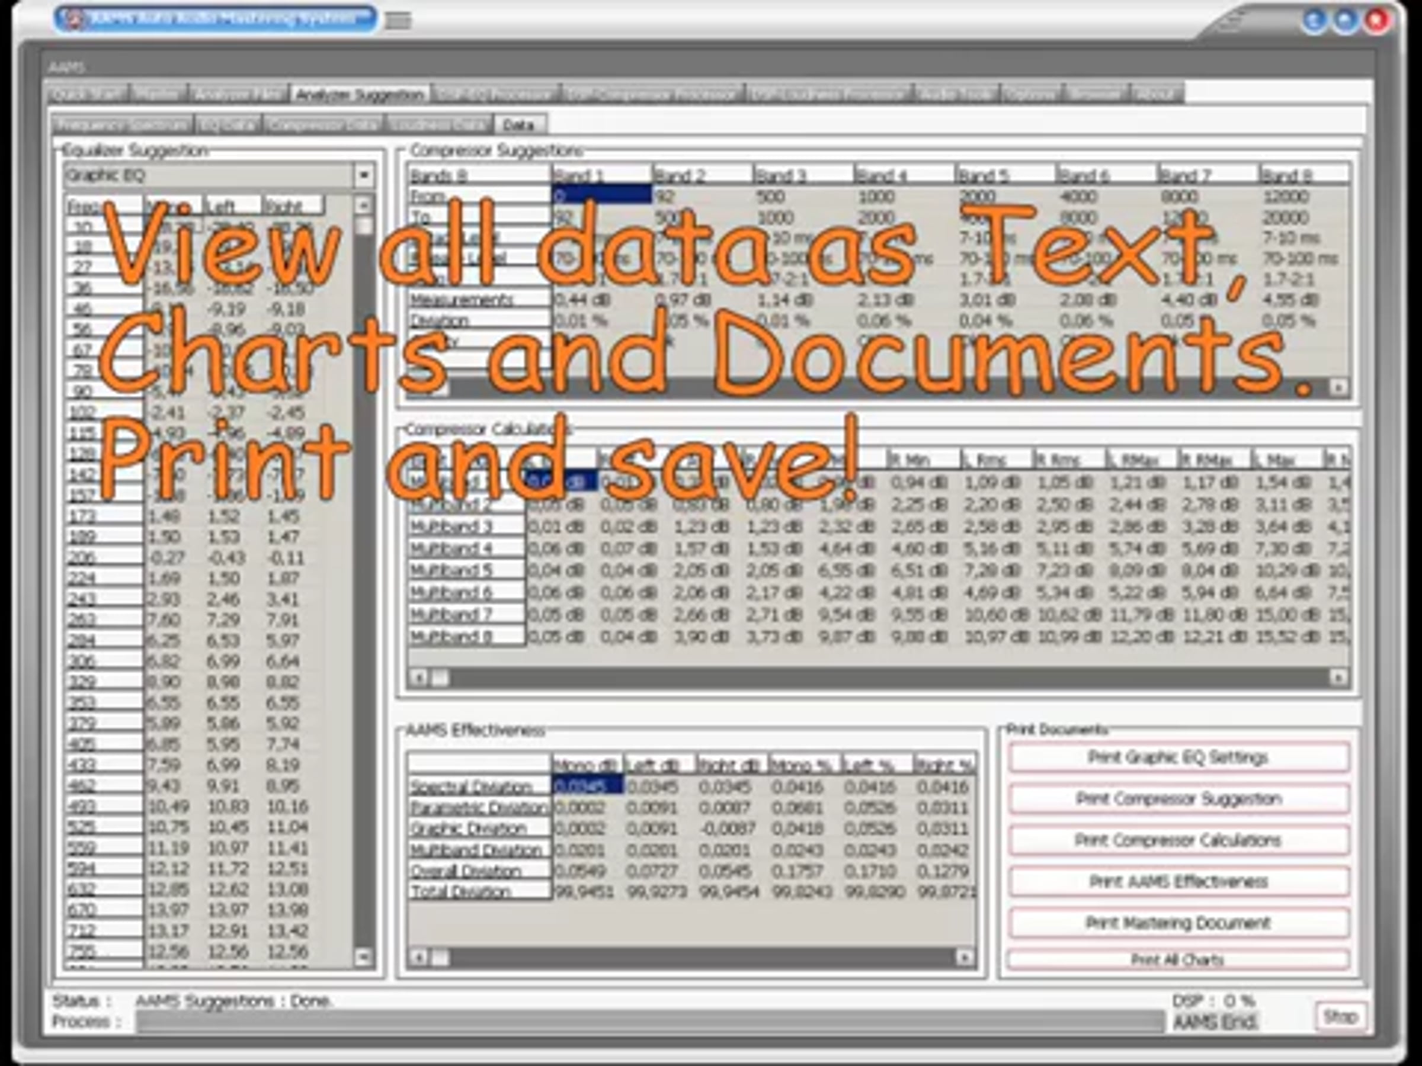Open the DSP-EQ Processor tab

(x=494, y=94)
